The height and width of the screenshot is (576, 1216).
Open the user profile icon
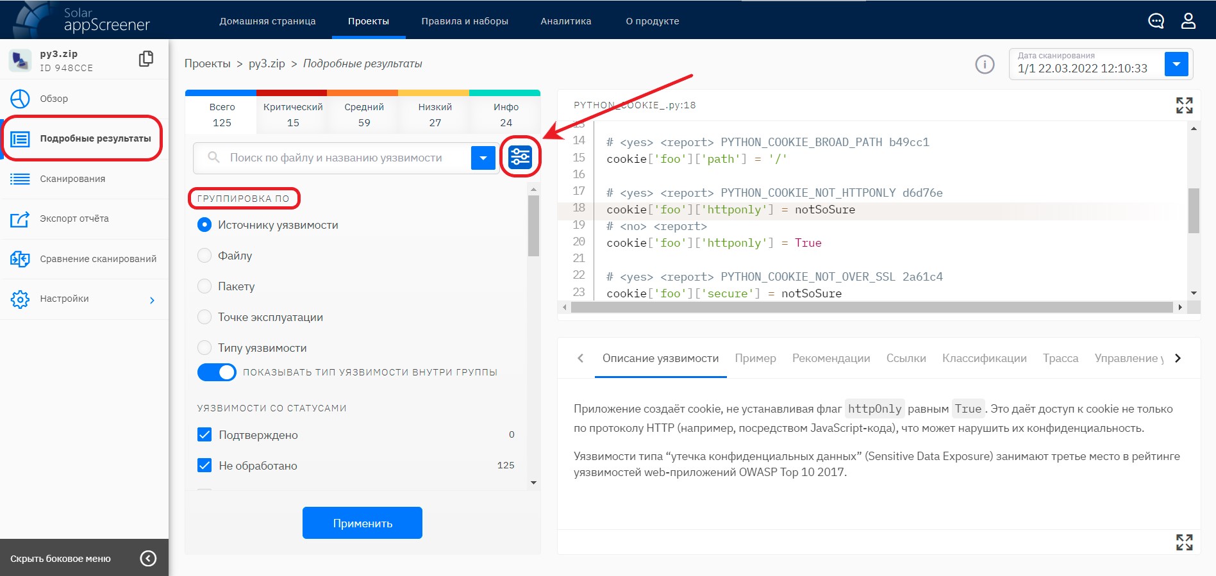point(1188,21)
